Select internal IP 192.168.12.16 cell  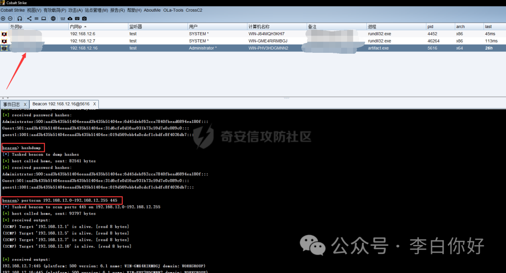[84, 48]
